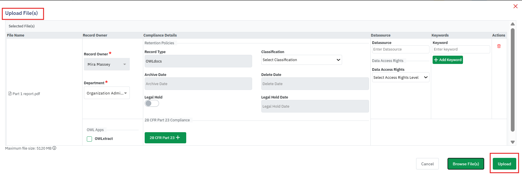522x177 pixels.
Task: Open the Select Classification dropdown
Action: click(x=301, y=60)
